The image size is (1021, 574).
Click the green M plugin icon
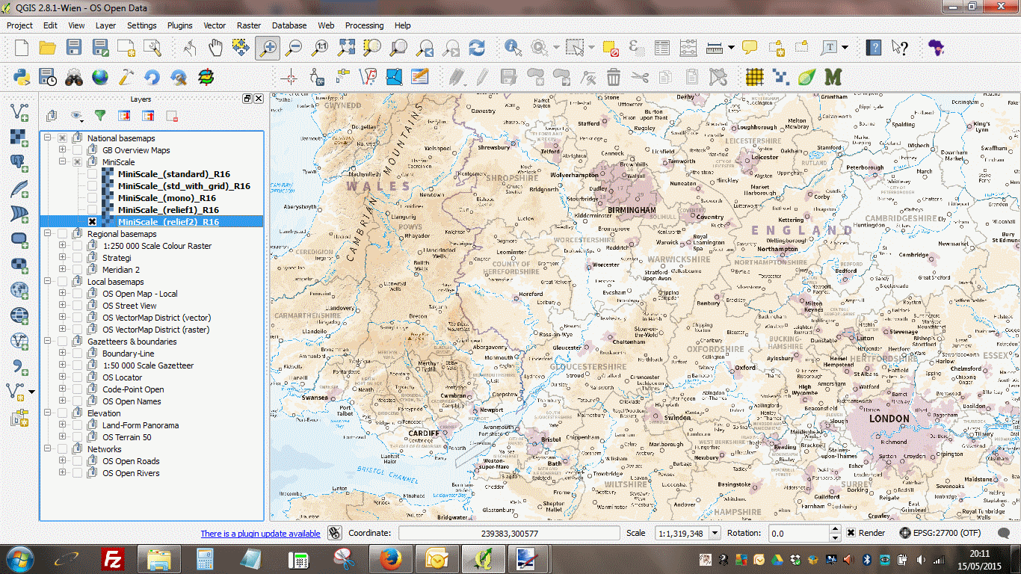(x=833, y=76)
